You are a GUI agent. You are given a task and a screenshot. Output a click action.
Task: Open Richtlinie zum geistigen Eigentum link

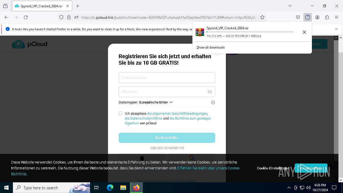168,121
